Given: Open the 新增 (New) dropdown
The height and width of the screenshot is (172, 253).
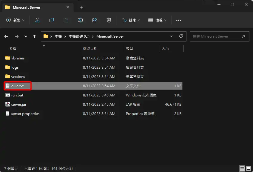Looking at the screenshot, I should (x=15, y=20).
